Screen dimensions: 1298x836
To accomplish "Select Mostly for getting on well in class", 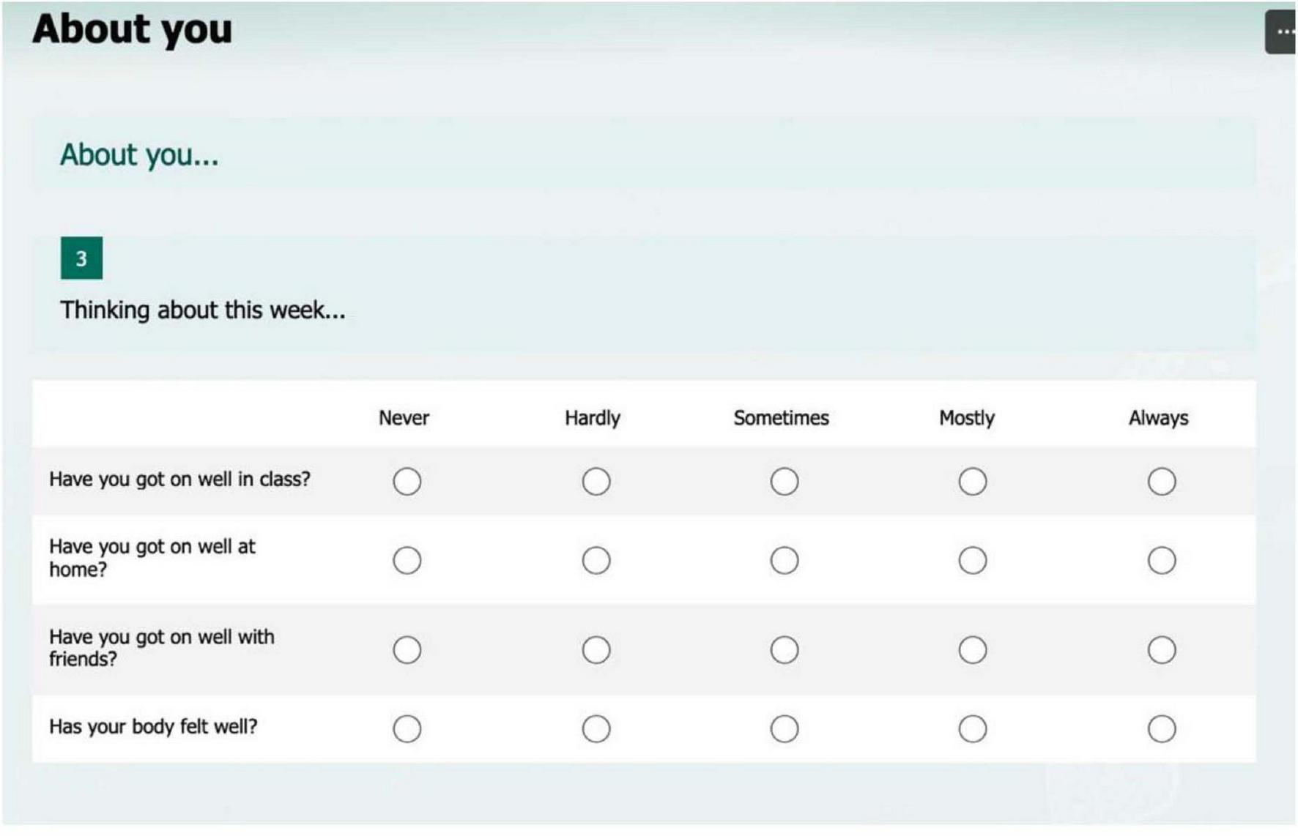I will click(972, 481).
